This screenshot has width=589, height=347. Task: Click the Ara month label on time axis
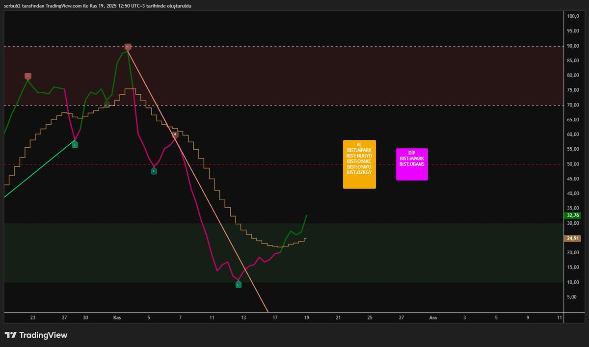click(x=433, y=318)
